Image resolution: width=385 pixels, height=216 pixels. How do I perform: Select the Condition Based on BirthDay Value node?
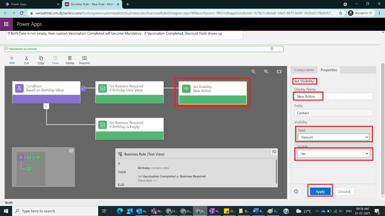[x=46, y=92]
